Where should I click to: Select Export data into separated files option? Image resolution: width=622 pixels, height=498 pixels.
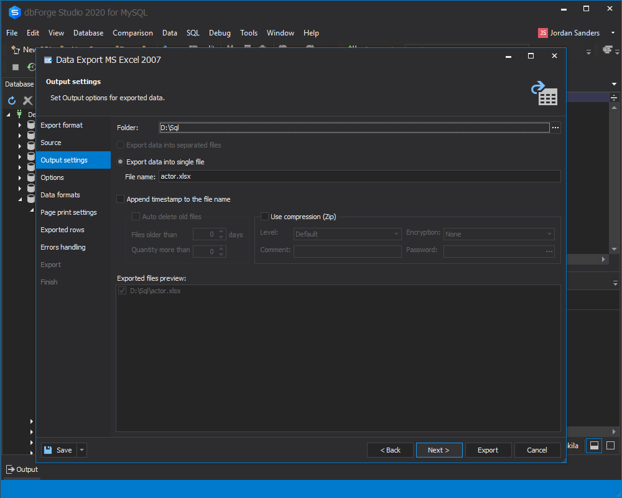coord(120,145)
